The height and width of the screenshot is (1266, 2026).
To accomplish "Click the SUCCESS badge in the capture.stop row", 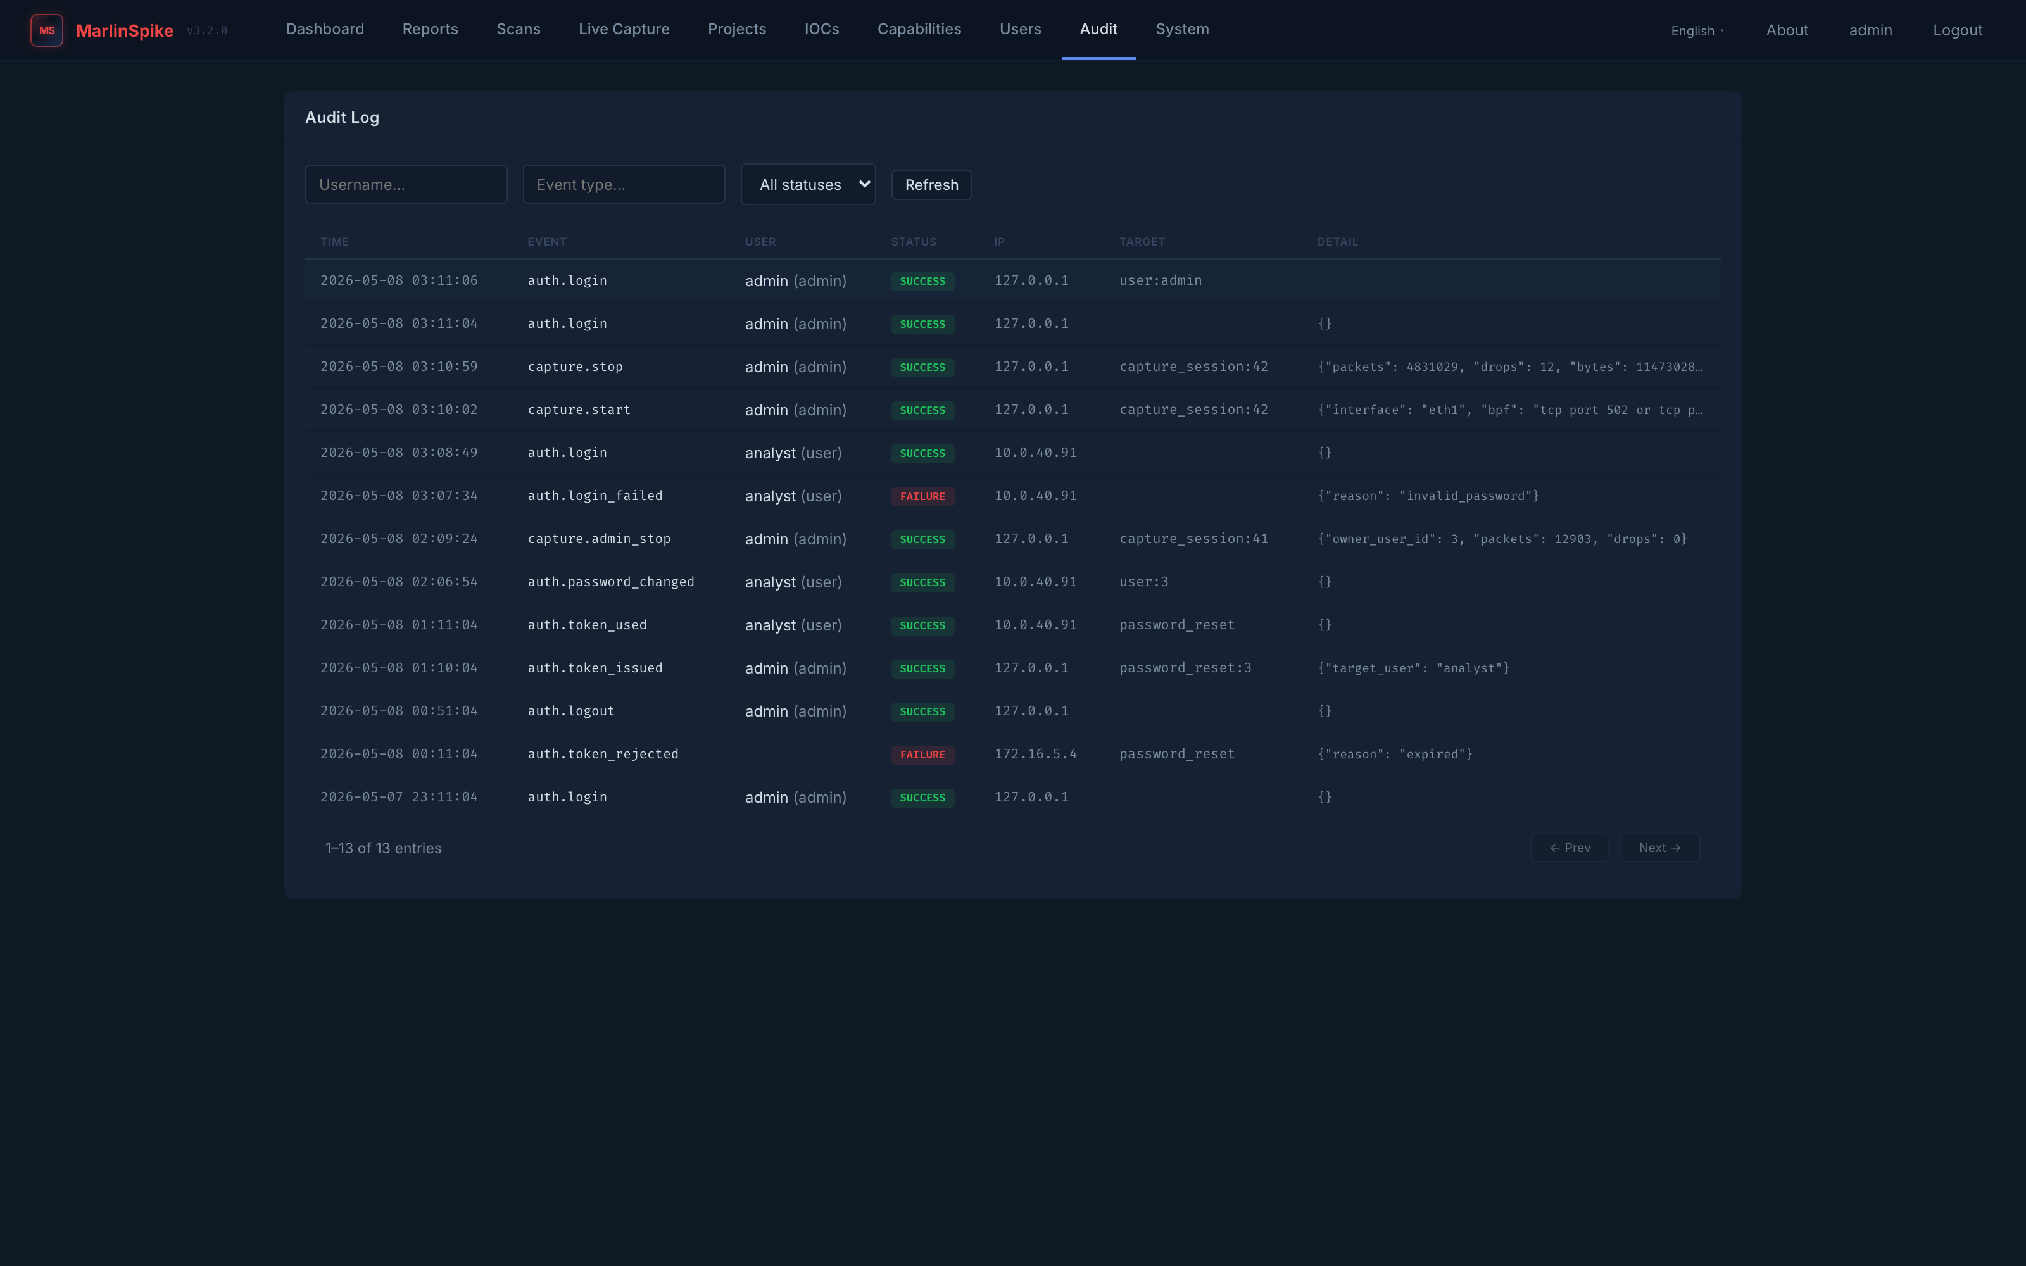I will click(x=922, y=368).
